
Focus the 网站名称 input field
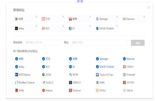coord(42,43)
